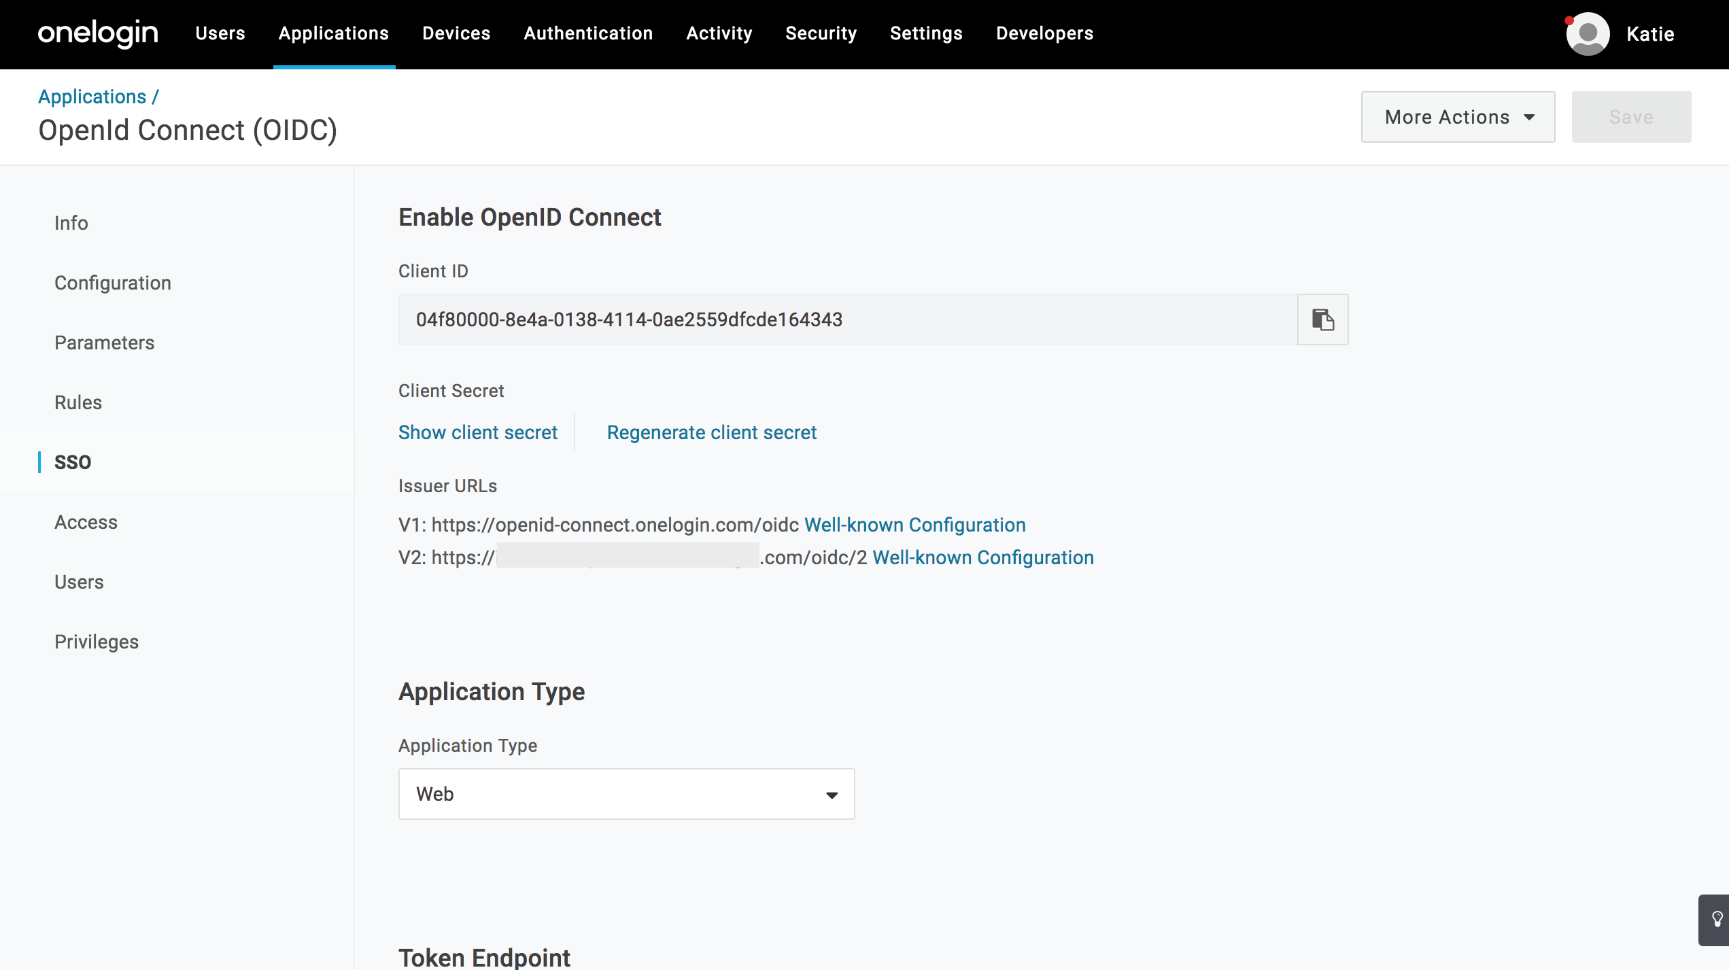This screenshot has height=970, width=1729.
Task: Select the Privileges sidebar tab
Action: pos(97,642)
